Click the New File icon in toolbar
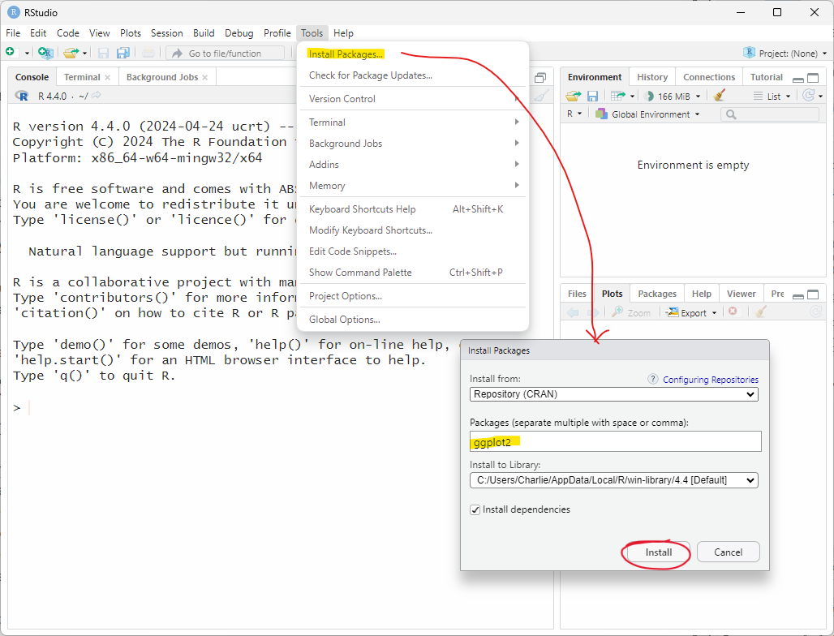Viewport: 834px width, 636px height. coord(11,53)
